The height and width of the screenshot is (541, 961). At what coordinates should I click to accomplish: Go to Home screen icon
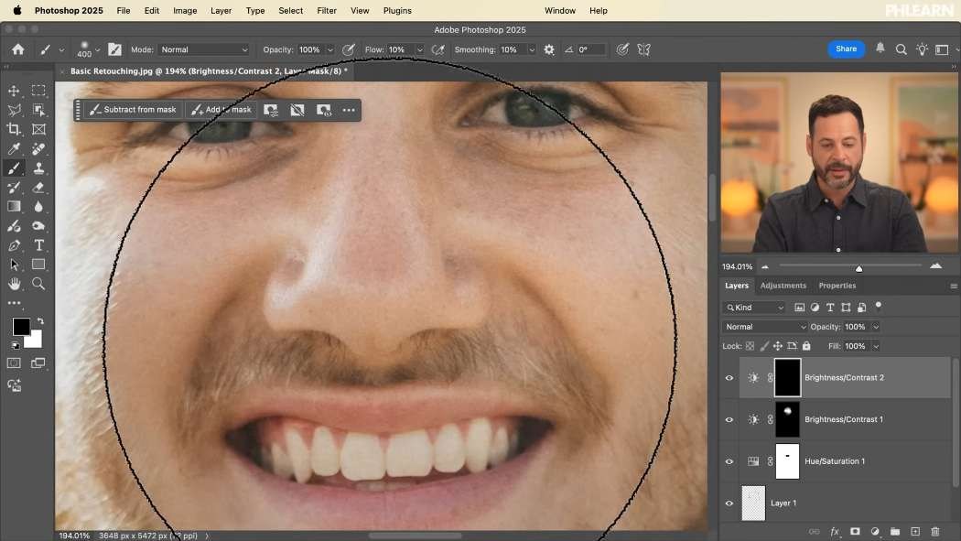17,49
